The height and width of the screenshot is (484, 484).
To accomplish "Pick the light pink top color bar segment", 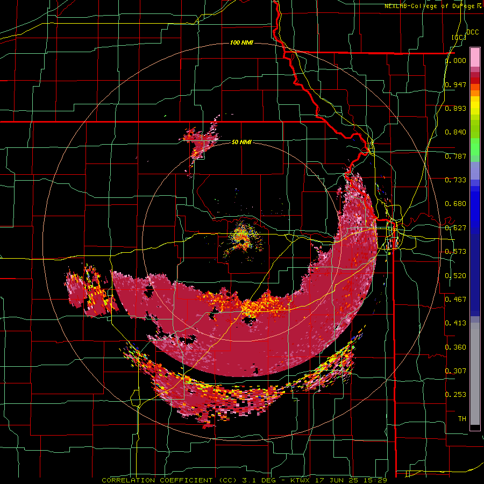I will tap(475, 57).
